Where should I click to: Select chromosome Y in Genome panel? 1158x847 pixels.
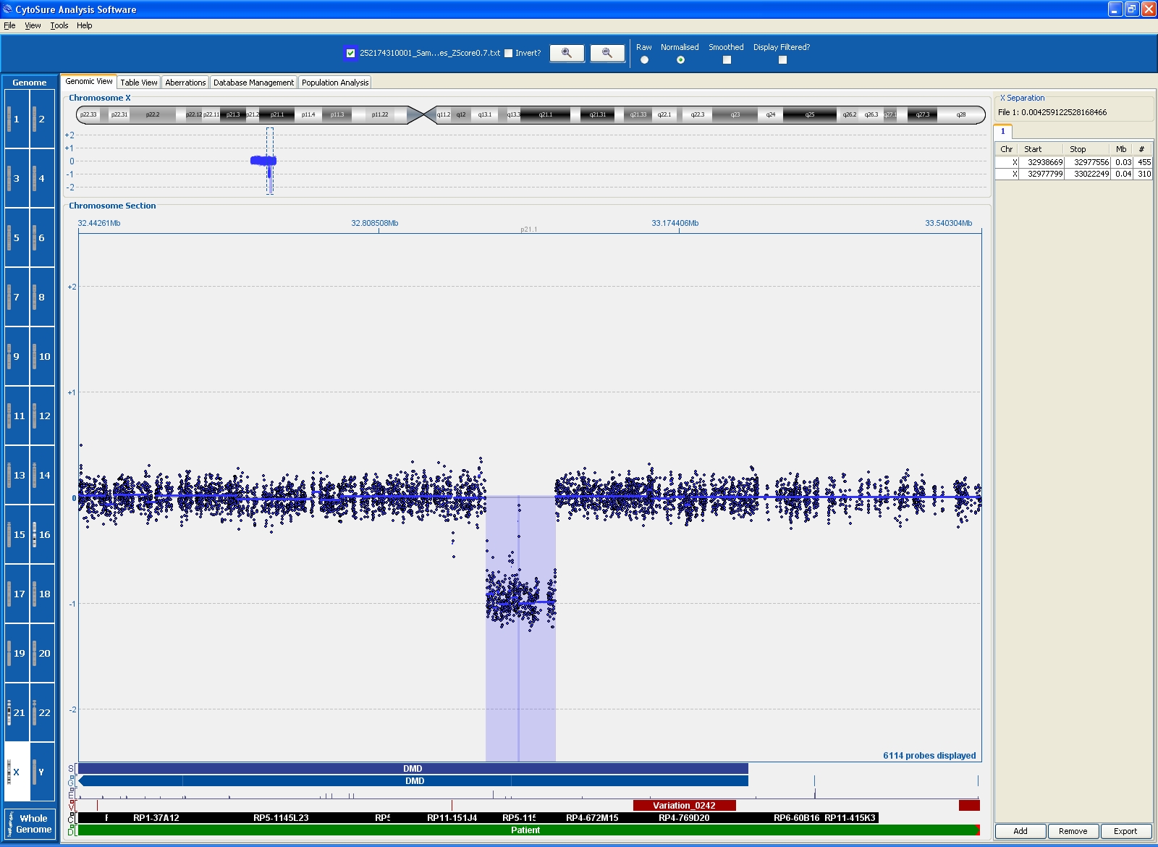click(42, 772)
